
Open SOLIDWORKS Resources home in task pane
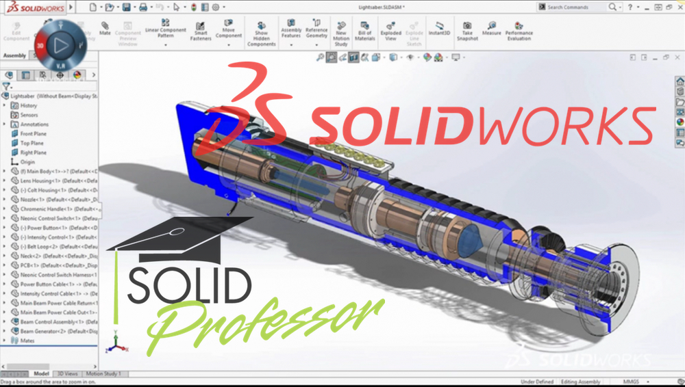680,81
